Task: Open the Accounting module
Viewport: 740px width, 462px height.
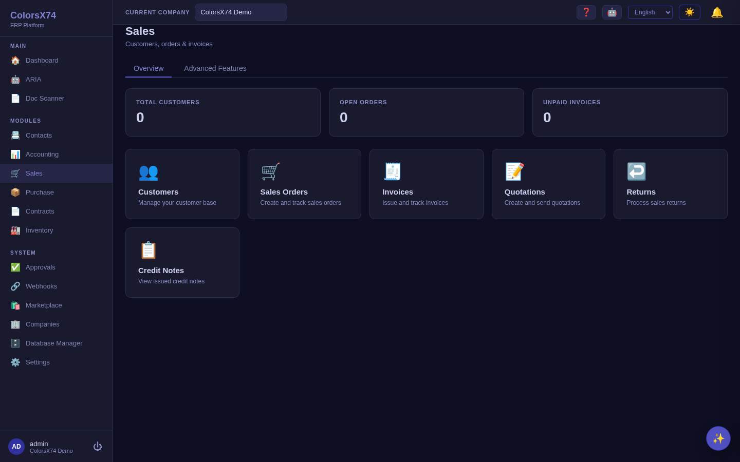Action: 57,155
